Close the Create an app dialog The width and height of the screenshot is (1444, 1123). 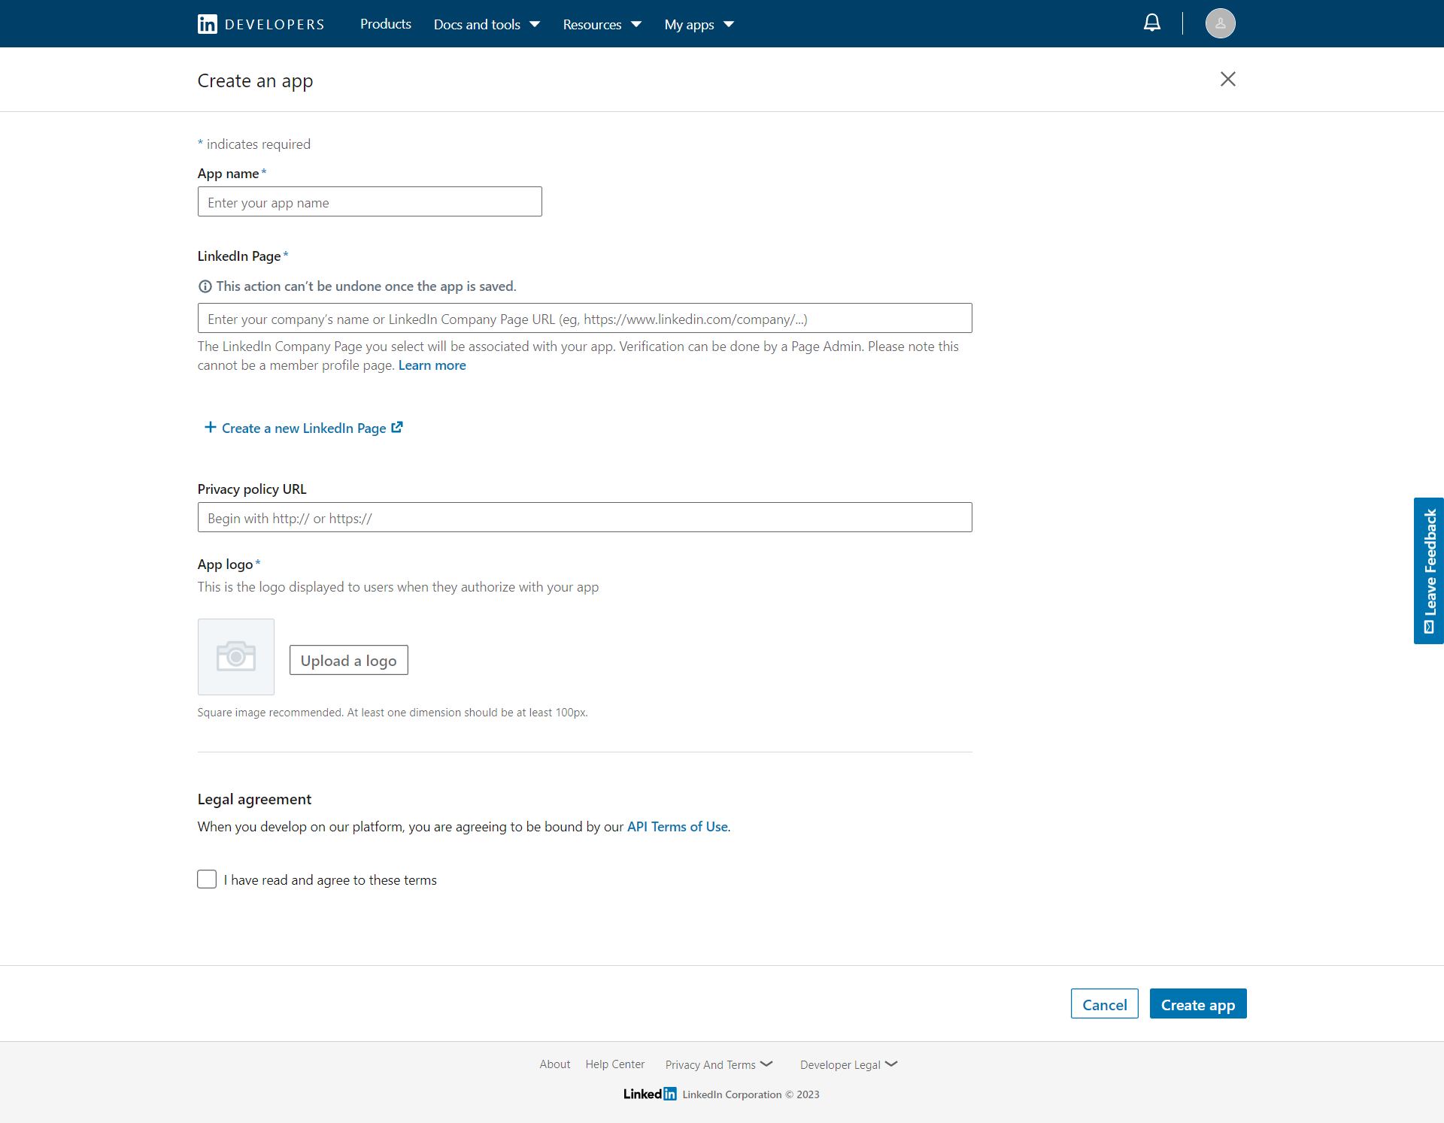1228,79
